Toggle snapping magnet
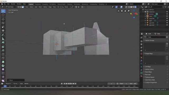 (x=76, y=7)
